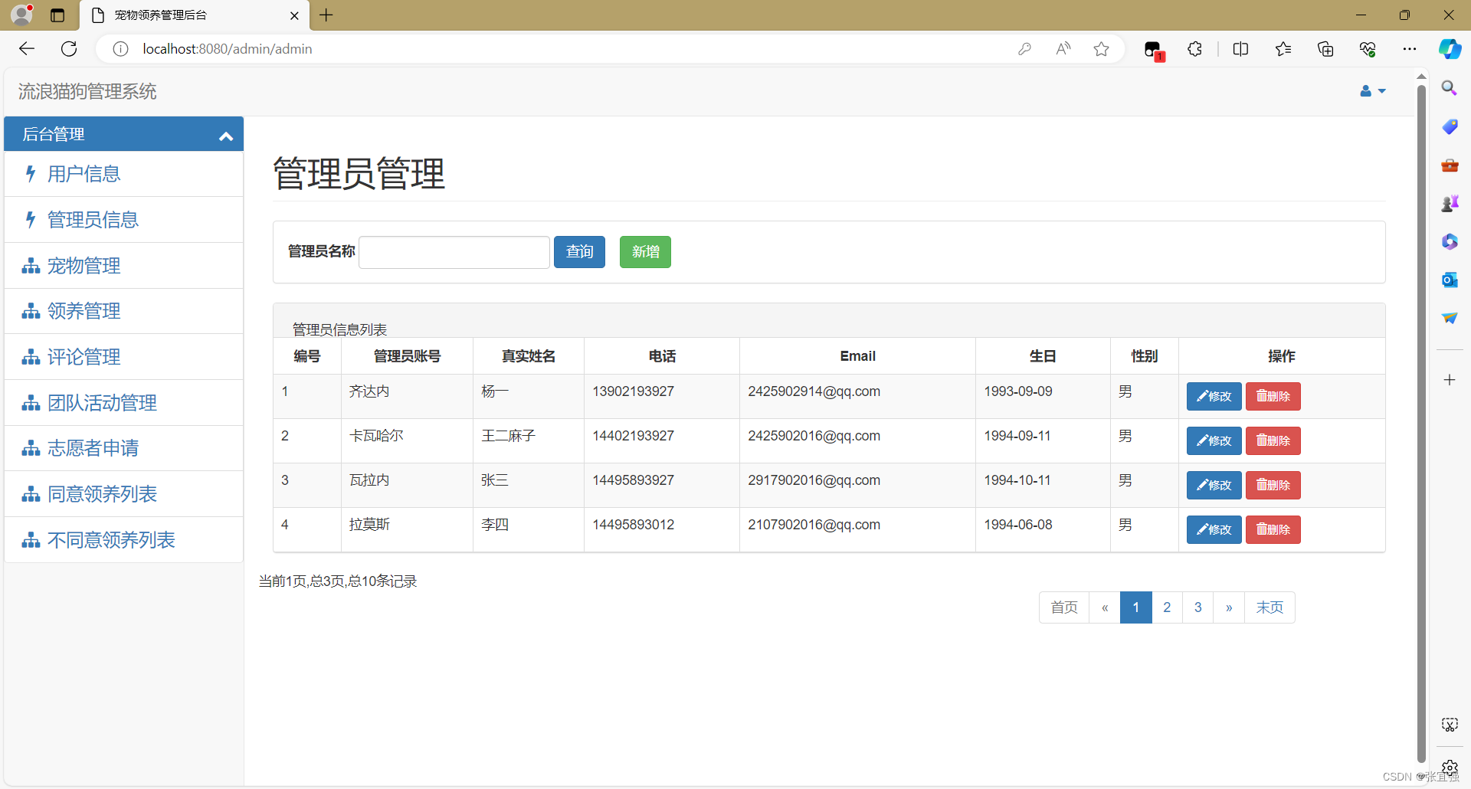Open Browser essentials heart icon

[1368, 49]
